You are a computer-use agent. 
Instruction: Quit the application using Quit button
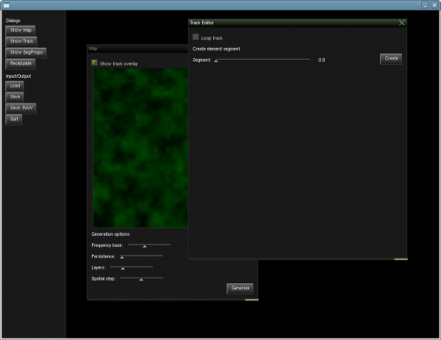14,119
